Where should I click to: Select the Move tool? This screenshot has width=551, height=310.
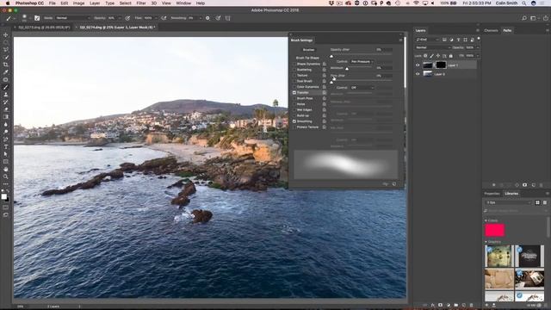[x=6, y=34]
